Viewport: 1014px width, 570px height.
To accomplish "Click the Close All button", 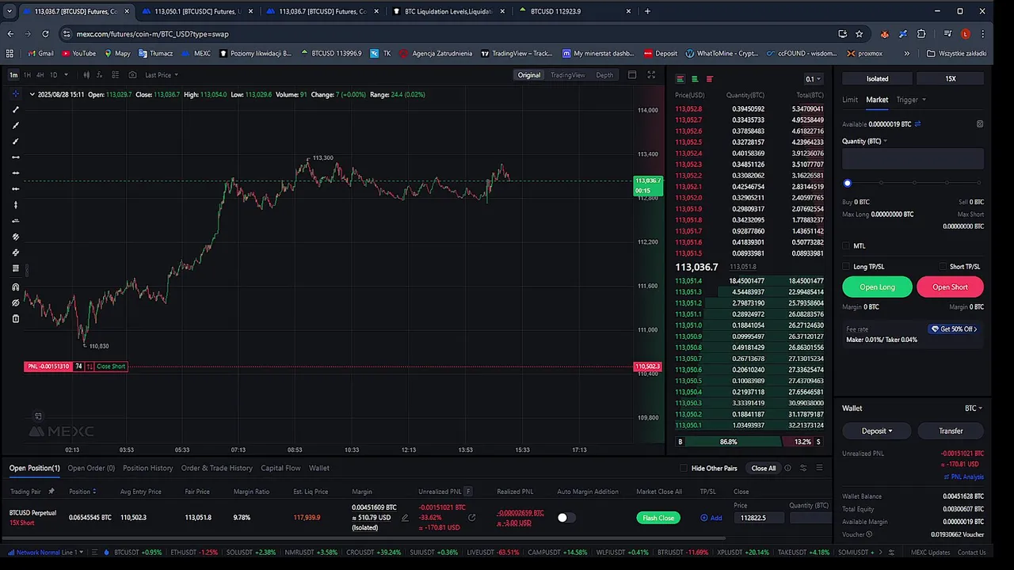I will [x=764, y=468].
